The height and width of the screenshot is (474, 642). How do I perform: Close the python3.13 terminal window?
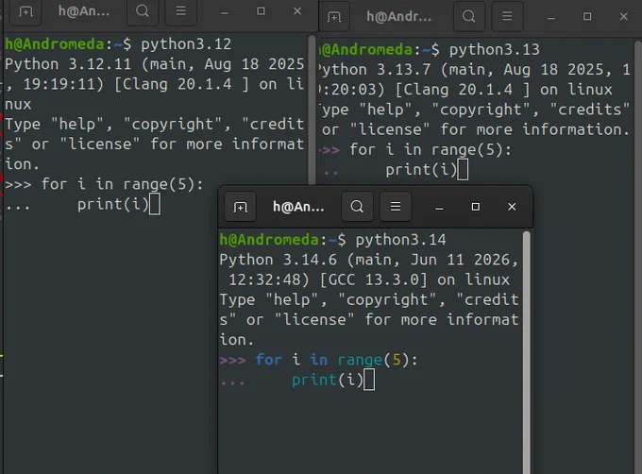coord(623,16)
